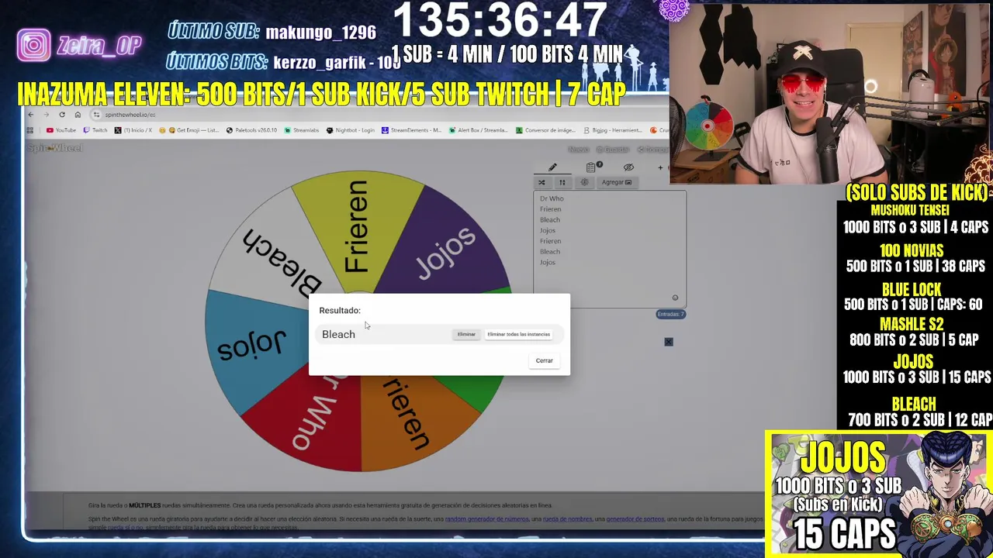Open the gear settings button above entries
Screen dimensions: 993x558
click(x=584, y=182)
